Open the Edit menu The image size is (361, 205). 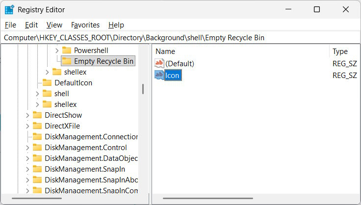click(x=31, y=25)
